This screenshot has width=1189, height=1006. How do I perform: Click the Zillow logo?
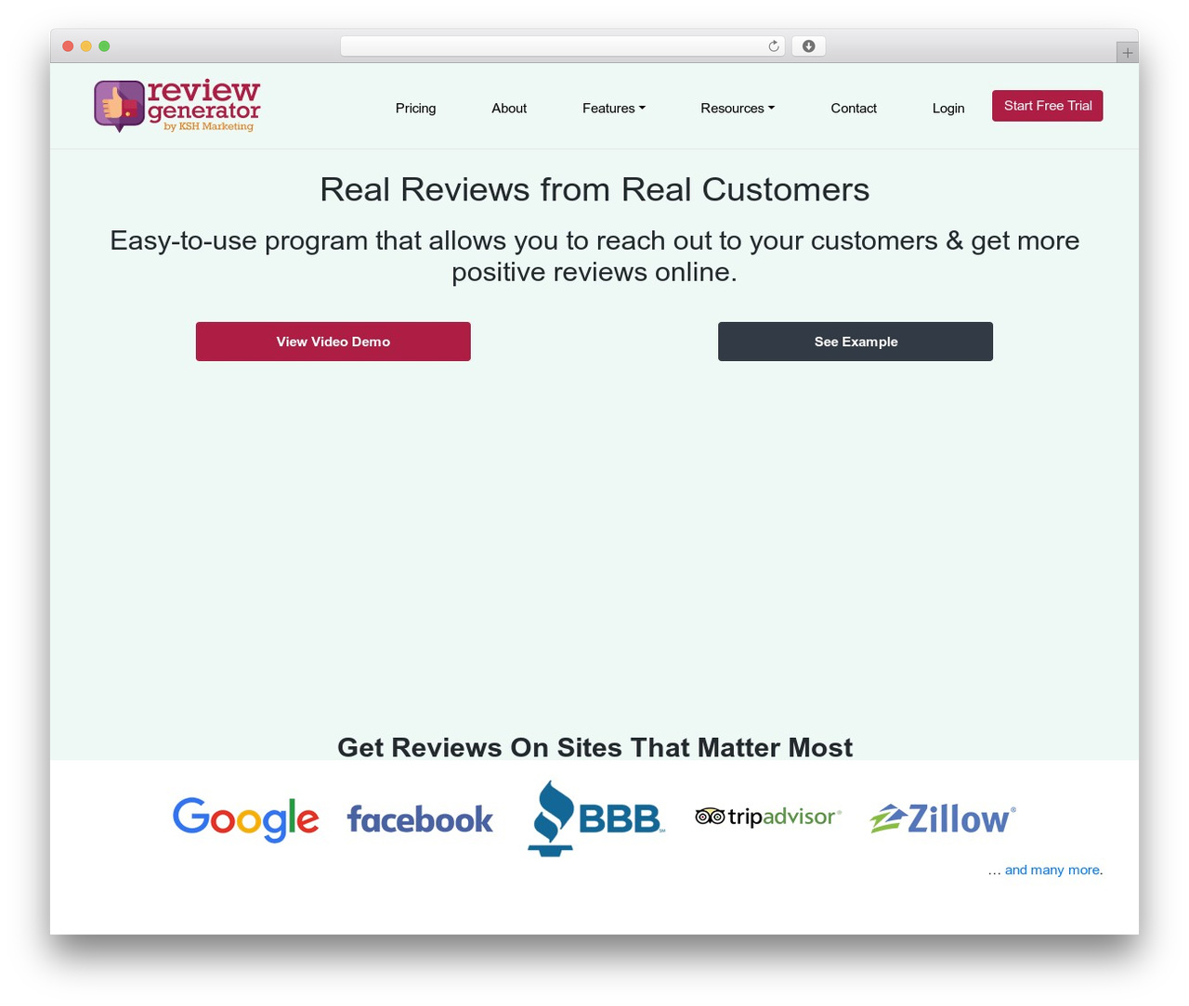pos(943,819)
